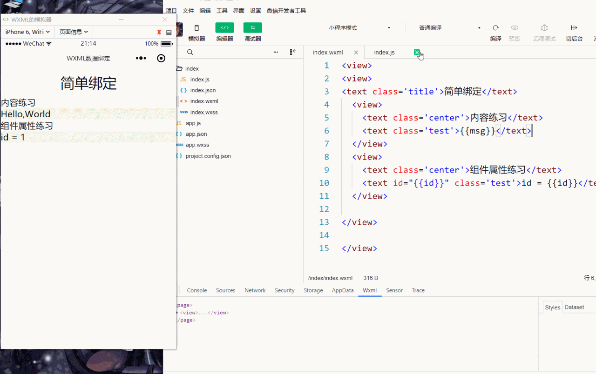Switch to the AppData tab
This screenshot has height=374, width=596.
point(343,290)
